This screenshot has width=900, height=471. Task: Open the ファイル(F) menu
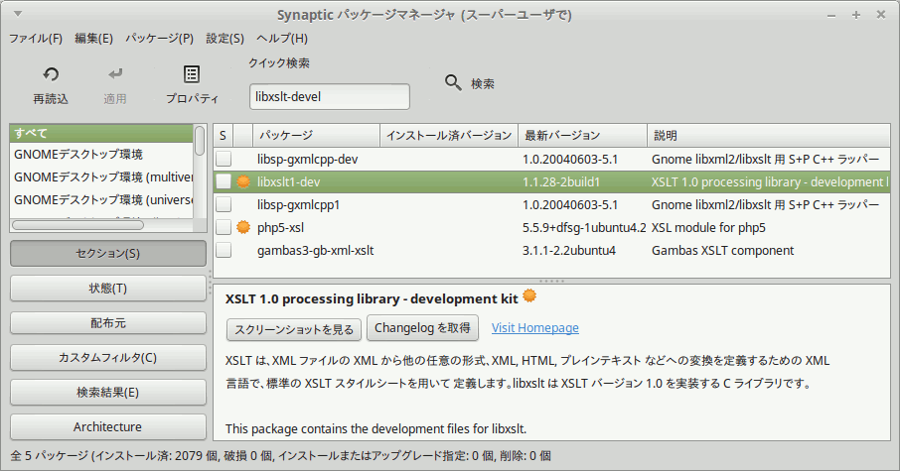[x=36, y=39]
